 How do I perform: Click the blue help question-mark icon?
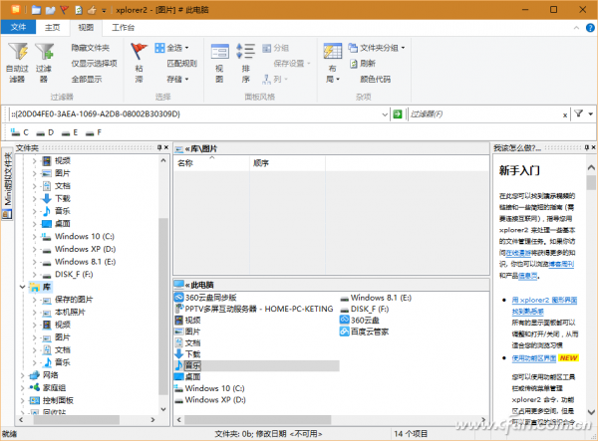(590, 28)
